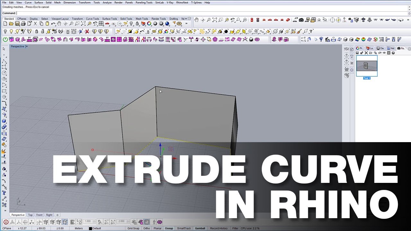411x231 pixels.
Task: Click the four-viewport layout icon
Action: pos(101,23)
